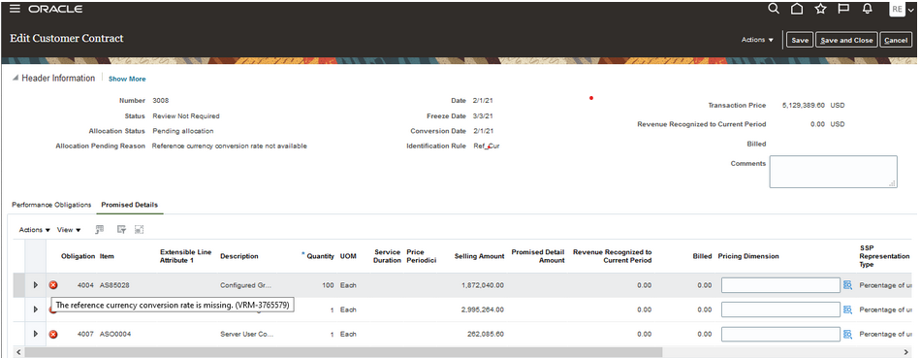The width and height of the screenshot is (920, 358).
Task: Click 'Configured Gr...' description cell
Action: 246,285
